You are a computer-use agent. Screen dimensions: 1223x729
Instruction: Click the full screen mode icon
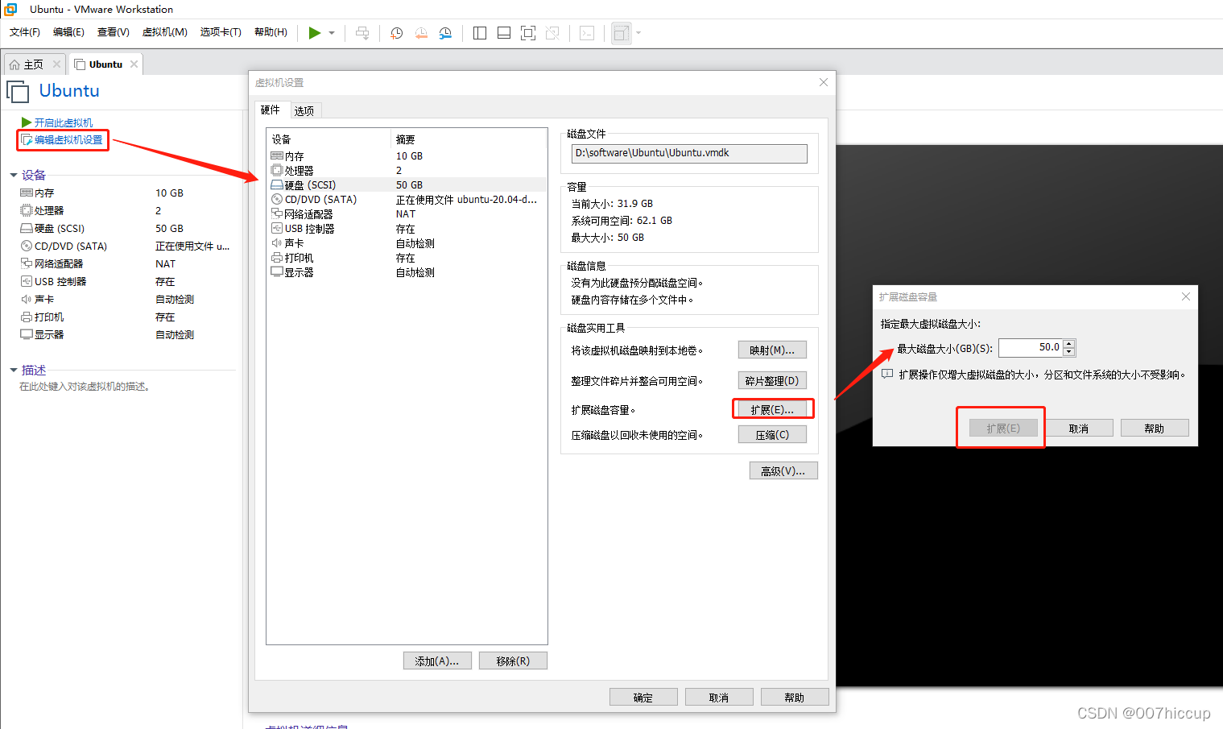[528, 33]
